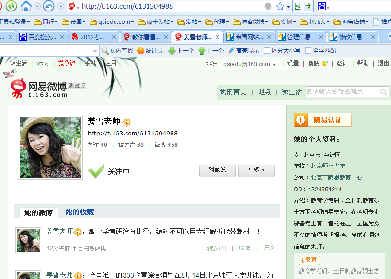Click the 对她说 button
The image size is (391, 279).
click(x=218, y=170)
